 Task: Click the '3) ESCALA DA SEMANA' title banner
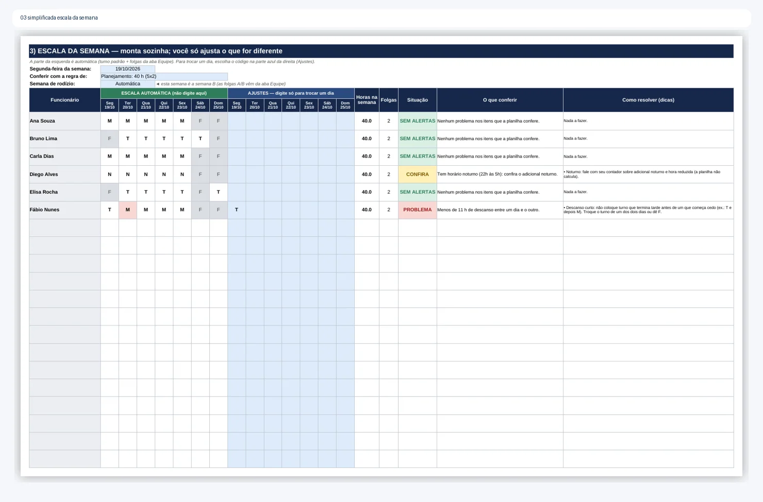click(381, 51)
